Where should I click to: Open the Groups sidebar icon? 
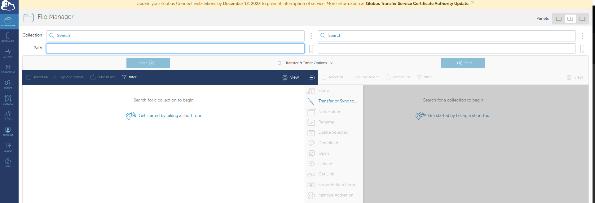tap(8, 84)
